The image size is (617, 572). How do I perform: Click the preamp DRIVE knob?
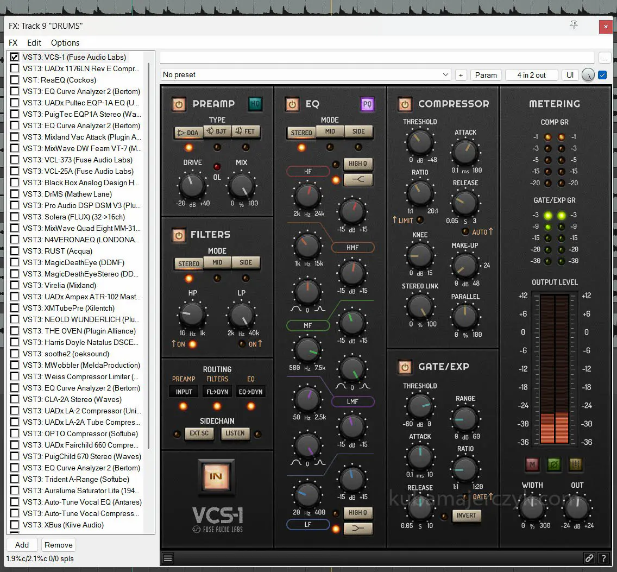point(192,185)
